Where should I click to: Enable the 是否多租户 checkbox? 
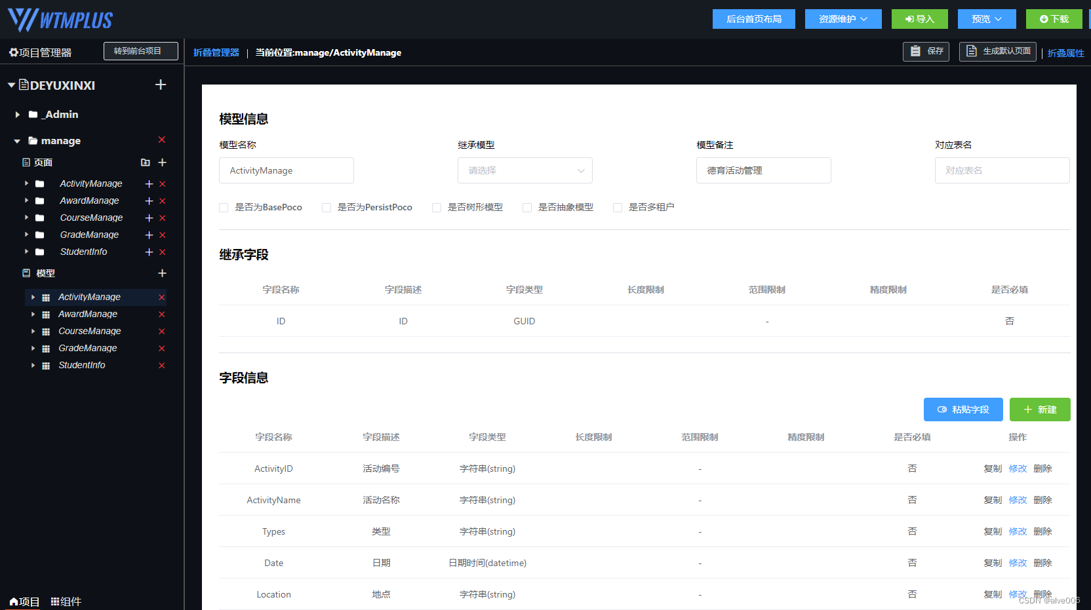tap(617, 207)
